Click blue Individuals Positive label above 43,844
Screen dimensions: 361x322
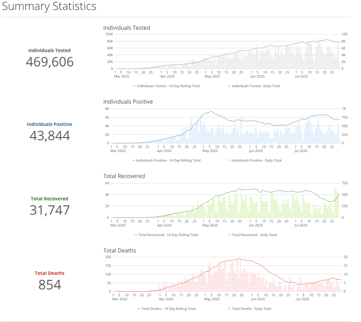(x=49, y=124)
